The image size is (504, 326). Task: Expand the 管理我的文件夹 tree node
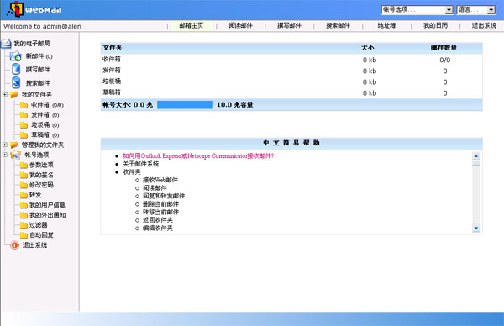click(5, 145)
